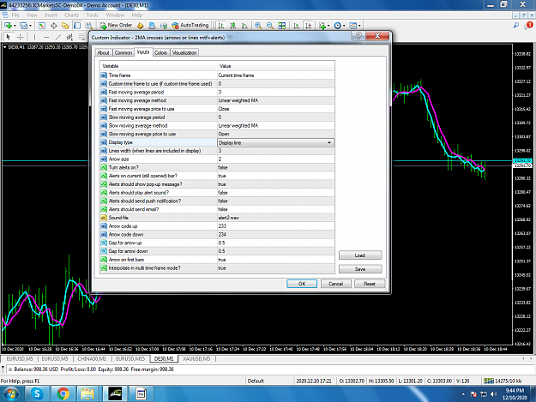Viewport: 536px width, 402px height.
Task: Select the 'Alerts should play alert sound?' row
Action: [x=217, y=193]
